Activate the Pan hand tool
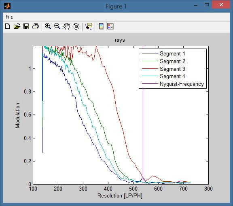 point(67,26)
